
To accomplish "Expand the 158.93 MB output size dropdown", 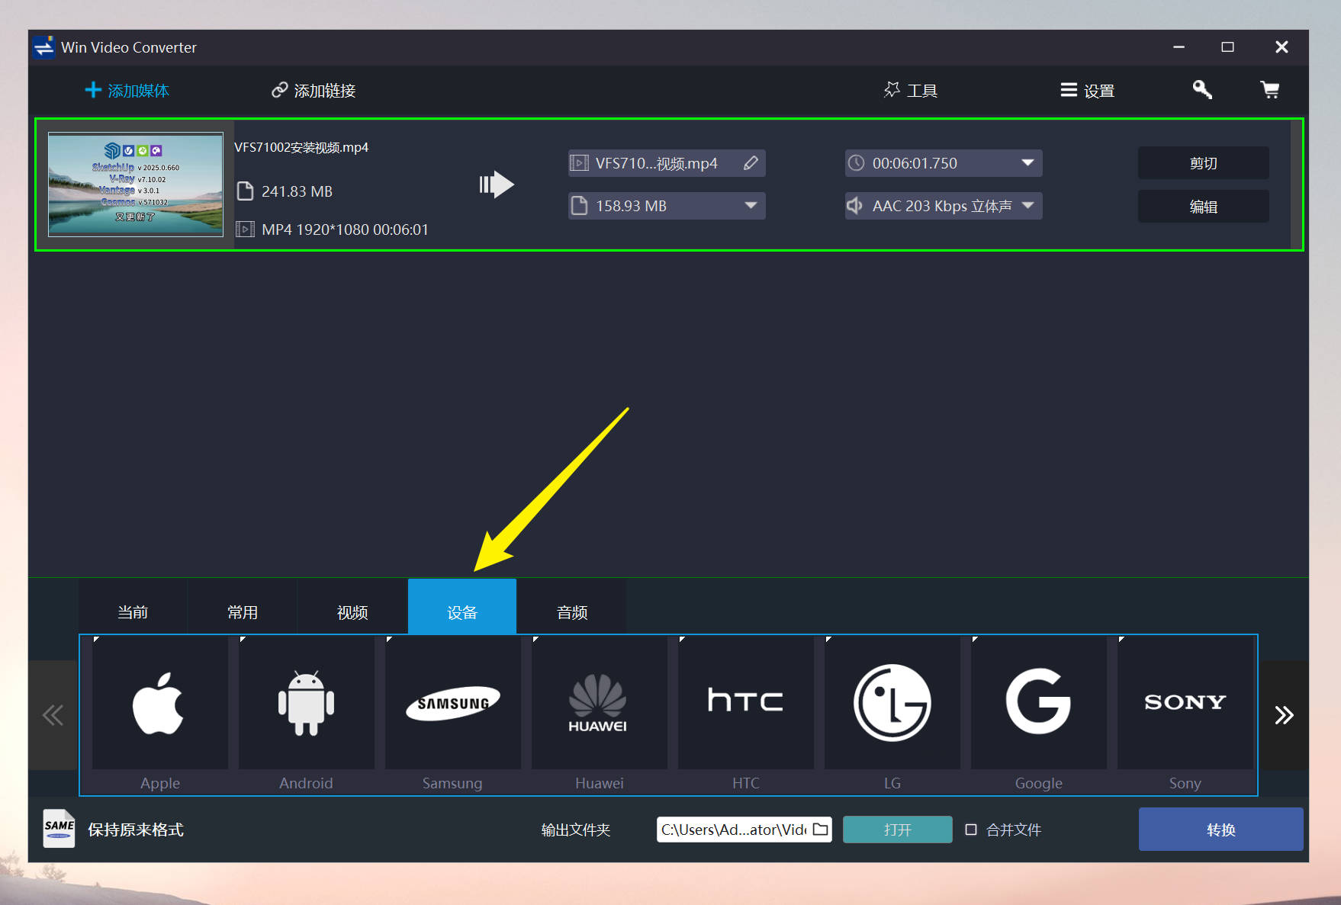I will click(751, 206).
